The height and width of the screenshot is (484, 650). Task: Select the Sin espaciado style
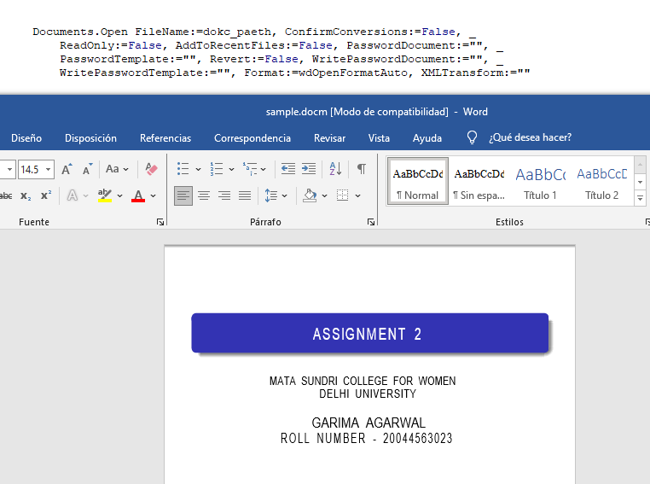479,181
